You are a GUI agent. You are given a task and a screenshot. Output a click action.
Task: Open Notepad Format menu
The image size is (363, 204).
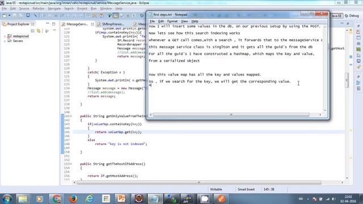tap(172, 22)
